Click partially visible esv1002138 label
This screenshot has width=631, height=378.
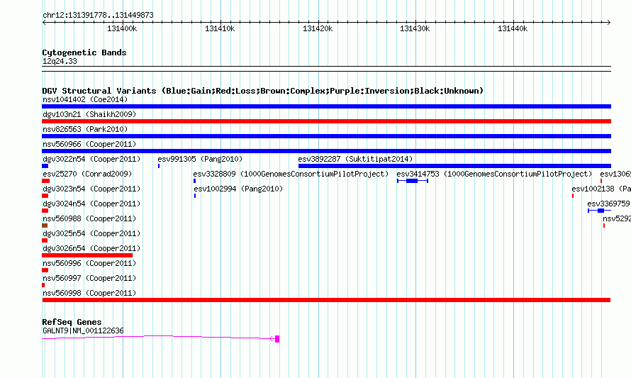coord(601,189)
